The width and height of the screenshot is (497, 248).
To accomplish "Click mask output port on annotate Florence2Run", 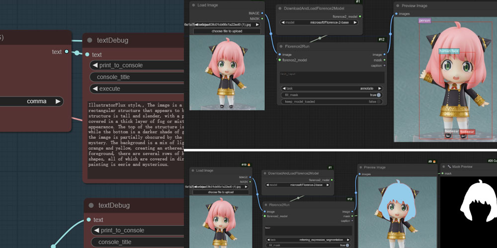I will point(385,60).
